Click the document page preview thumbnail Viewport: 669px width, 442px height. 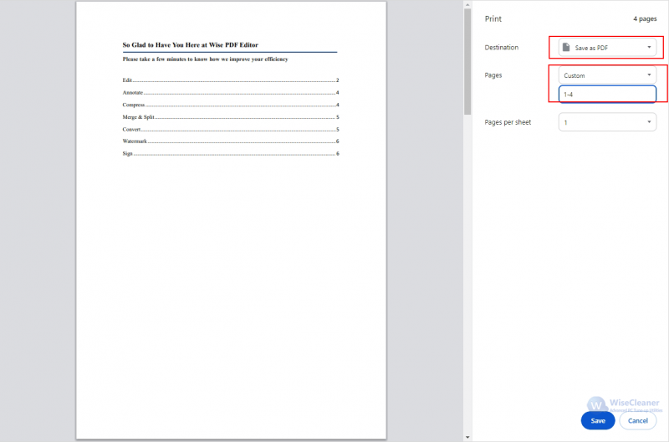tap(232, 220)
